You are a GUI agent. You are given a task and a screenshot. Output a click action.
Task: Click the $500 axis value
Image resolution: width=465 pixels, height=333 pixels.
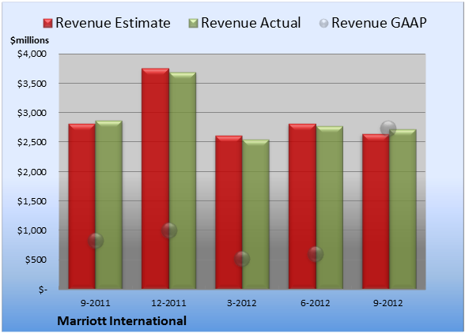[x=36, y=260]
